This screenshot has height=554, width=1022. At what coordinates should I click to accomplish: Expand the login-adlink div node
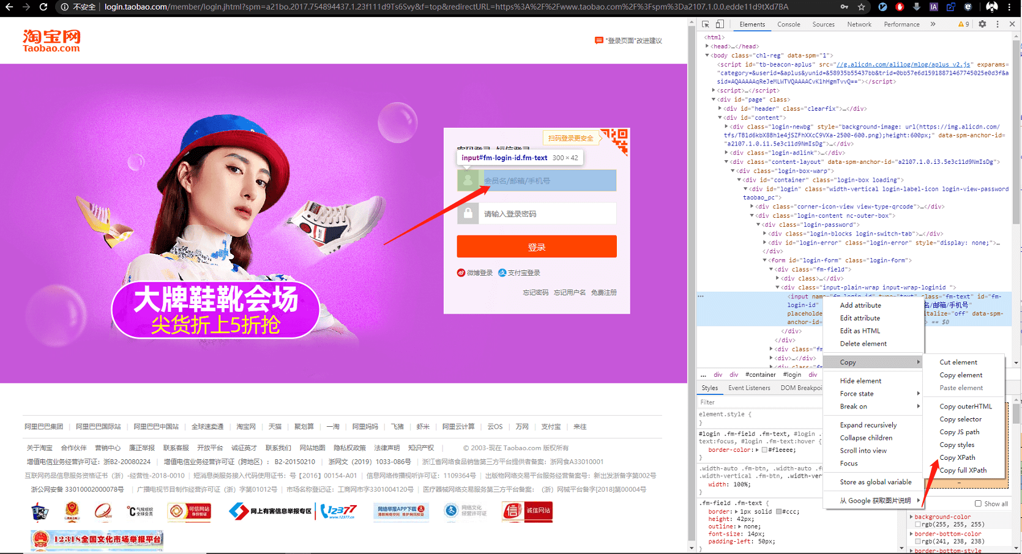click(726, 153)
